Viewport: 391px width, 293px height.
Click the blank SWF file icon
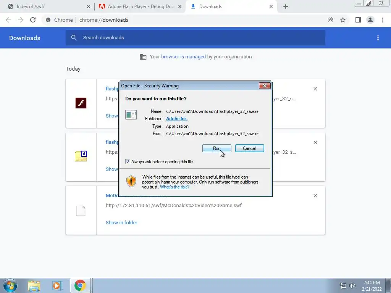point(81,211)
